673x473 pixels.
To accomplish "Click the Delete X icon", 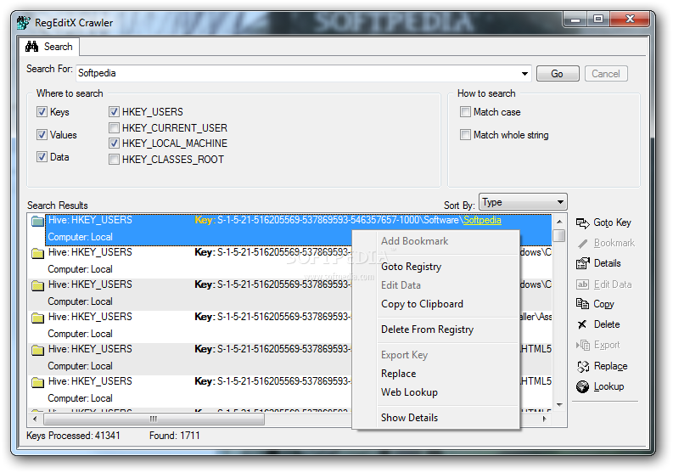I will point(582,324).
